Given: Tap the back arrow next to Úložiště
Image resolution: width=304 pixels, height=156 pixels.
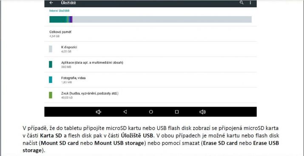Looking at the screenshot, I should (51, 3).
